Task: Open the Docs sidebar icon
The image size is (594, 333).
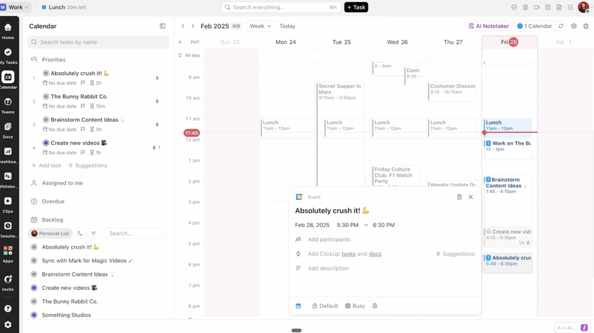Action: (8, 127)
